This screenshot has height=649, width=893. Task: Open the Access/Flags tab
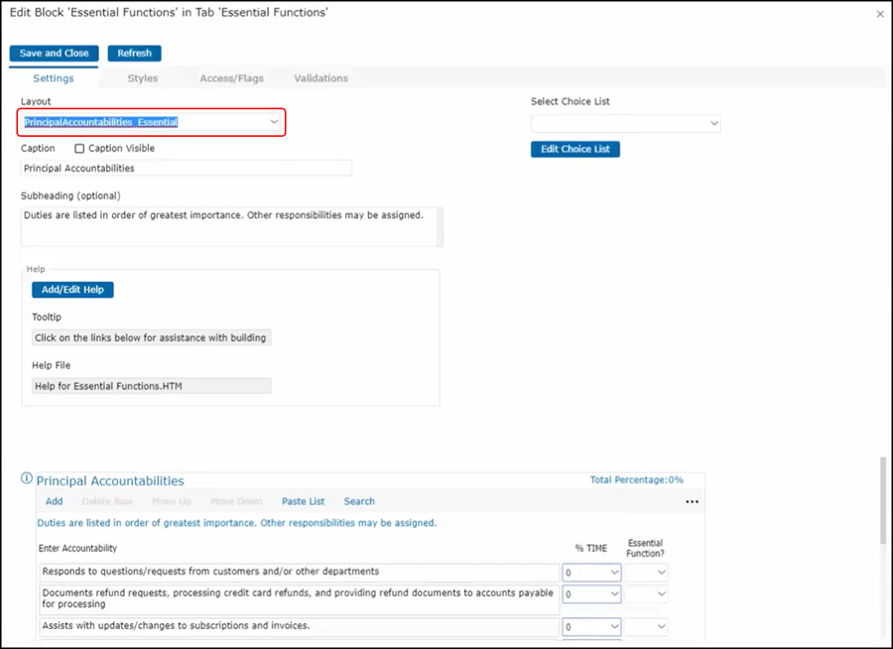229,78
